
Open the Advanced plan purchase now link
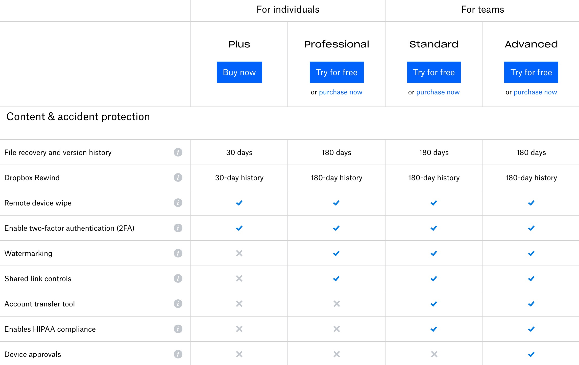[x=535, y=92]
